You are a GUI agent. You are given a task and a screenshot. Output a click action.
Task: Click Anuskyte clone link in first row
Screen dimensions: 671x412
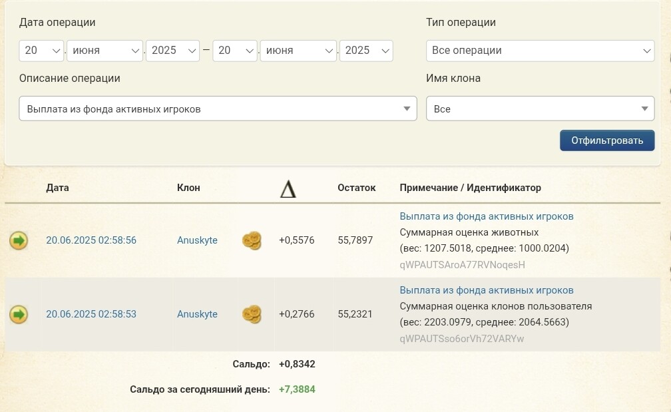tap(197, 240)
